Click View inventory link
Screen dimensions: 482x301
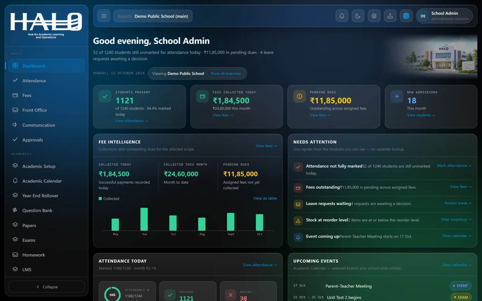456,219
